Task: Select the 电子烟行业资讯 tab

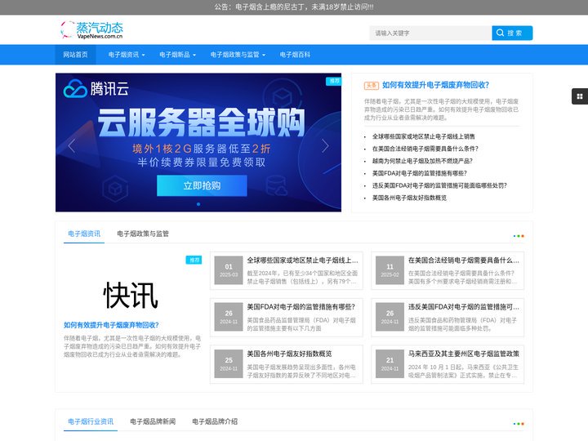Action: point(91,421)
